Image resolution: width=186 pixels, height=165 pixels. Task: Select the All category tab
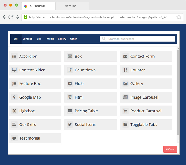point(16,39)
